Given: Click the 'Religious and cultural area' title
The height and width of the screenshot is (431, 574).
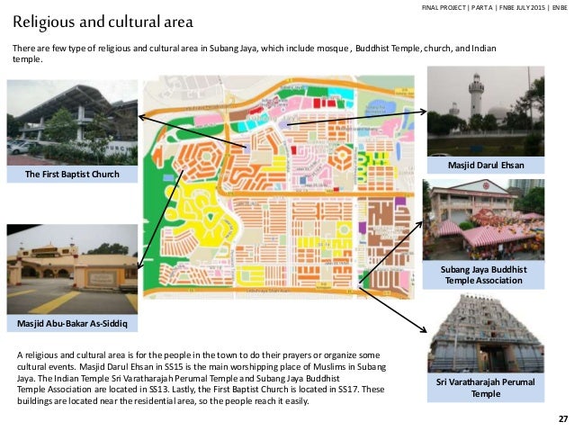Looking at the screenshot, I should click(103, 22).
